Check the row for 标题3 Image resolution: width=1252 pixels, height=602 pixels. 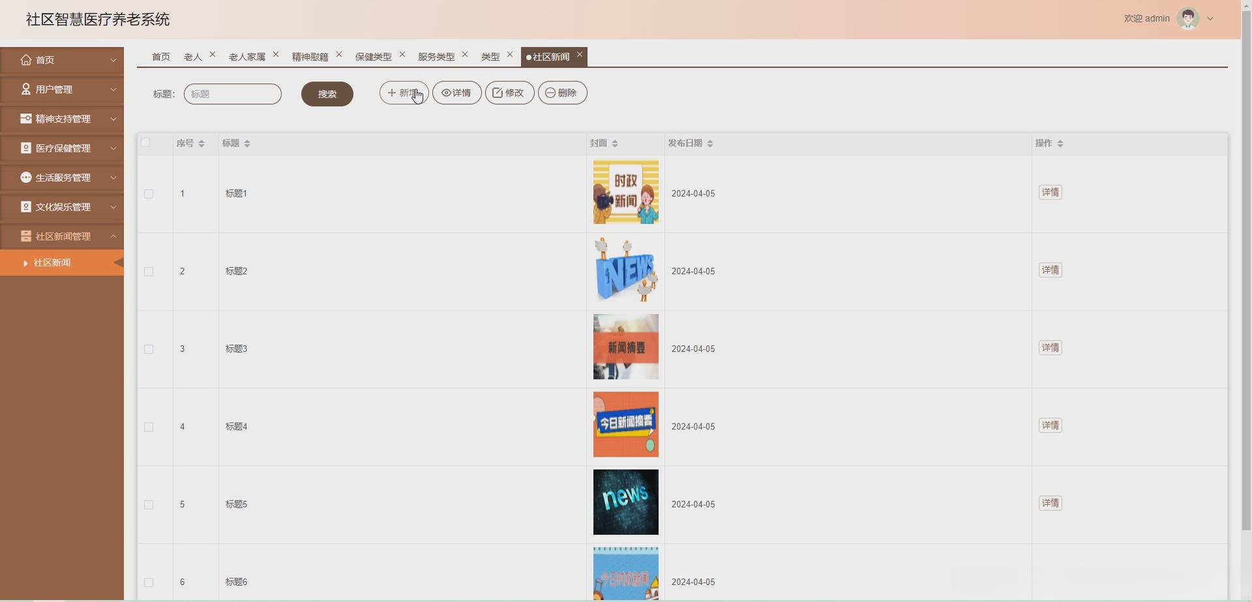[149, 349]
